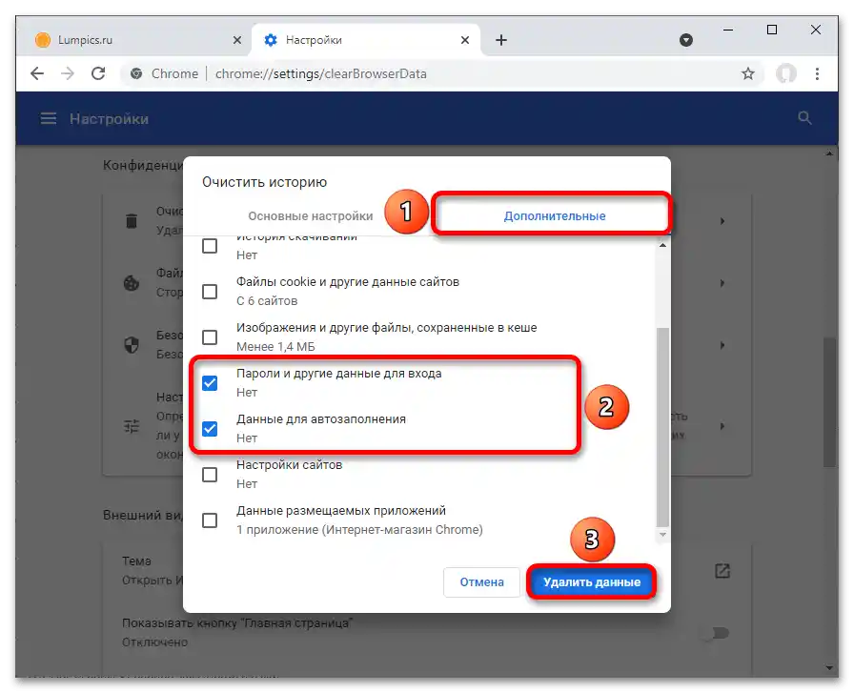The image size is (854, 693).
Task: Click the С 6 сайтов text
Action: tap(267, 300)
